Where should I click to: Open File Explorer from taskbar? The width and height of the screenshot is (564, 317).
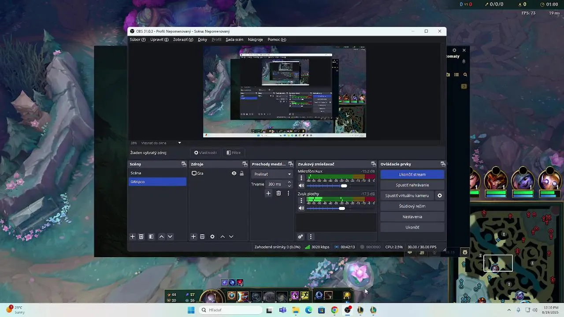pyautogui.click(x=296, y=310)
